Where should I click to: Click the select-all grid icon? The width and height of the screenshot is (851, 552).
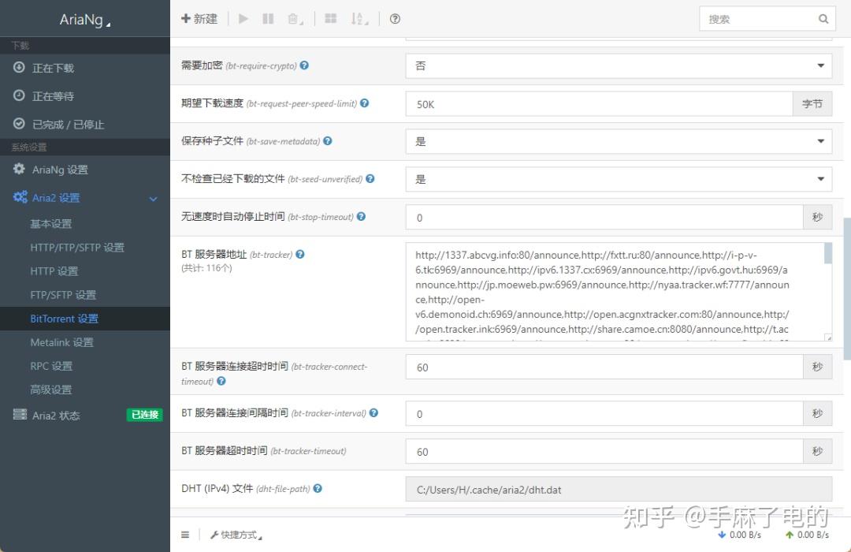[x=330, y=18]
